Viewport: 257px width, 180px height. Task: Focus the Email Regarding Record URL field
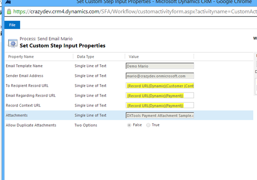click(x=160, y=96)
